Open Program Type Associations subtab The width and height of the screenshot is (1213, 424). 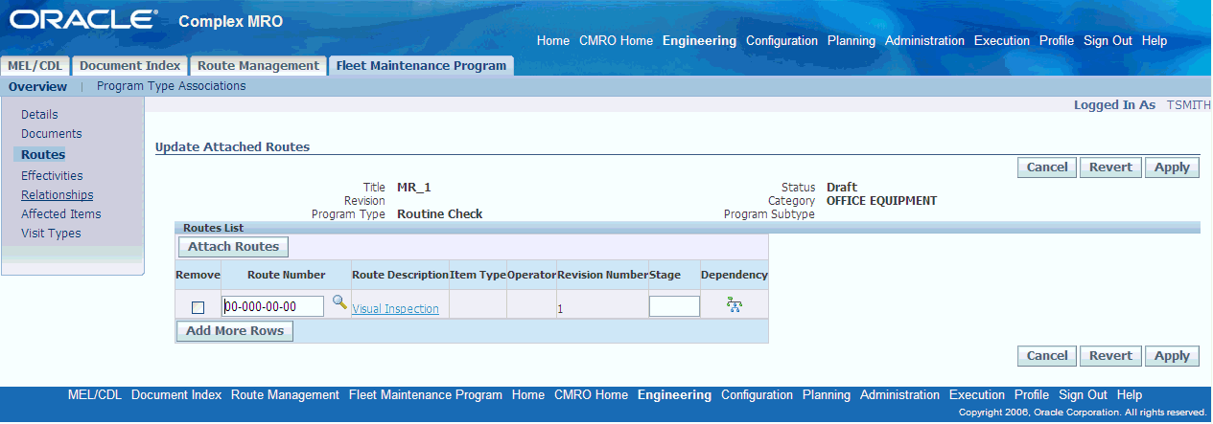(171, 86)
